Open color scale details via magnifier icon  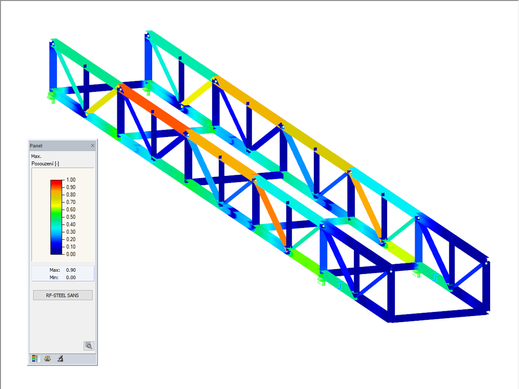tap(88, 346)
